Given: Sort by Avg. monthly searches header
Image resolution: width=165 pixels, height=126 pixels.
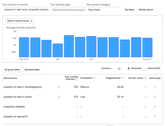Looking at the screenshot, I should pos(71,78).
